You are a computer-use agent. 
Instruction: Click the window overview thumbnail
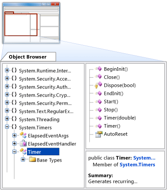(x=31, y=23)
